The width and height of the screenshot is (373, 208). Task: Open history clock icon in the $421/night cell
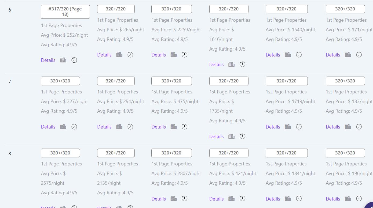coord(243,198)
